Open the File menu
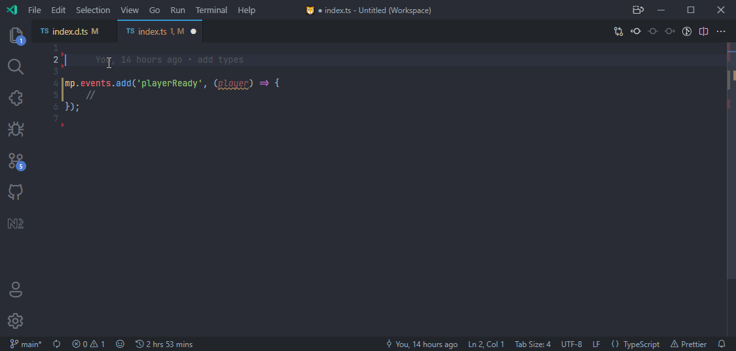The width and height of the screenshot is (736, 351). (34, 10)
